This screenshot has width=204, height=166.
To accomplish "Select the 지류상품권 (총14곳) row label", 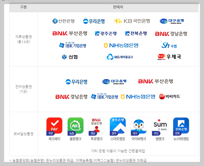I will pyautogui.click(x=23, y=39).
